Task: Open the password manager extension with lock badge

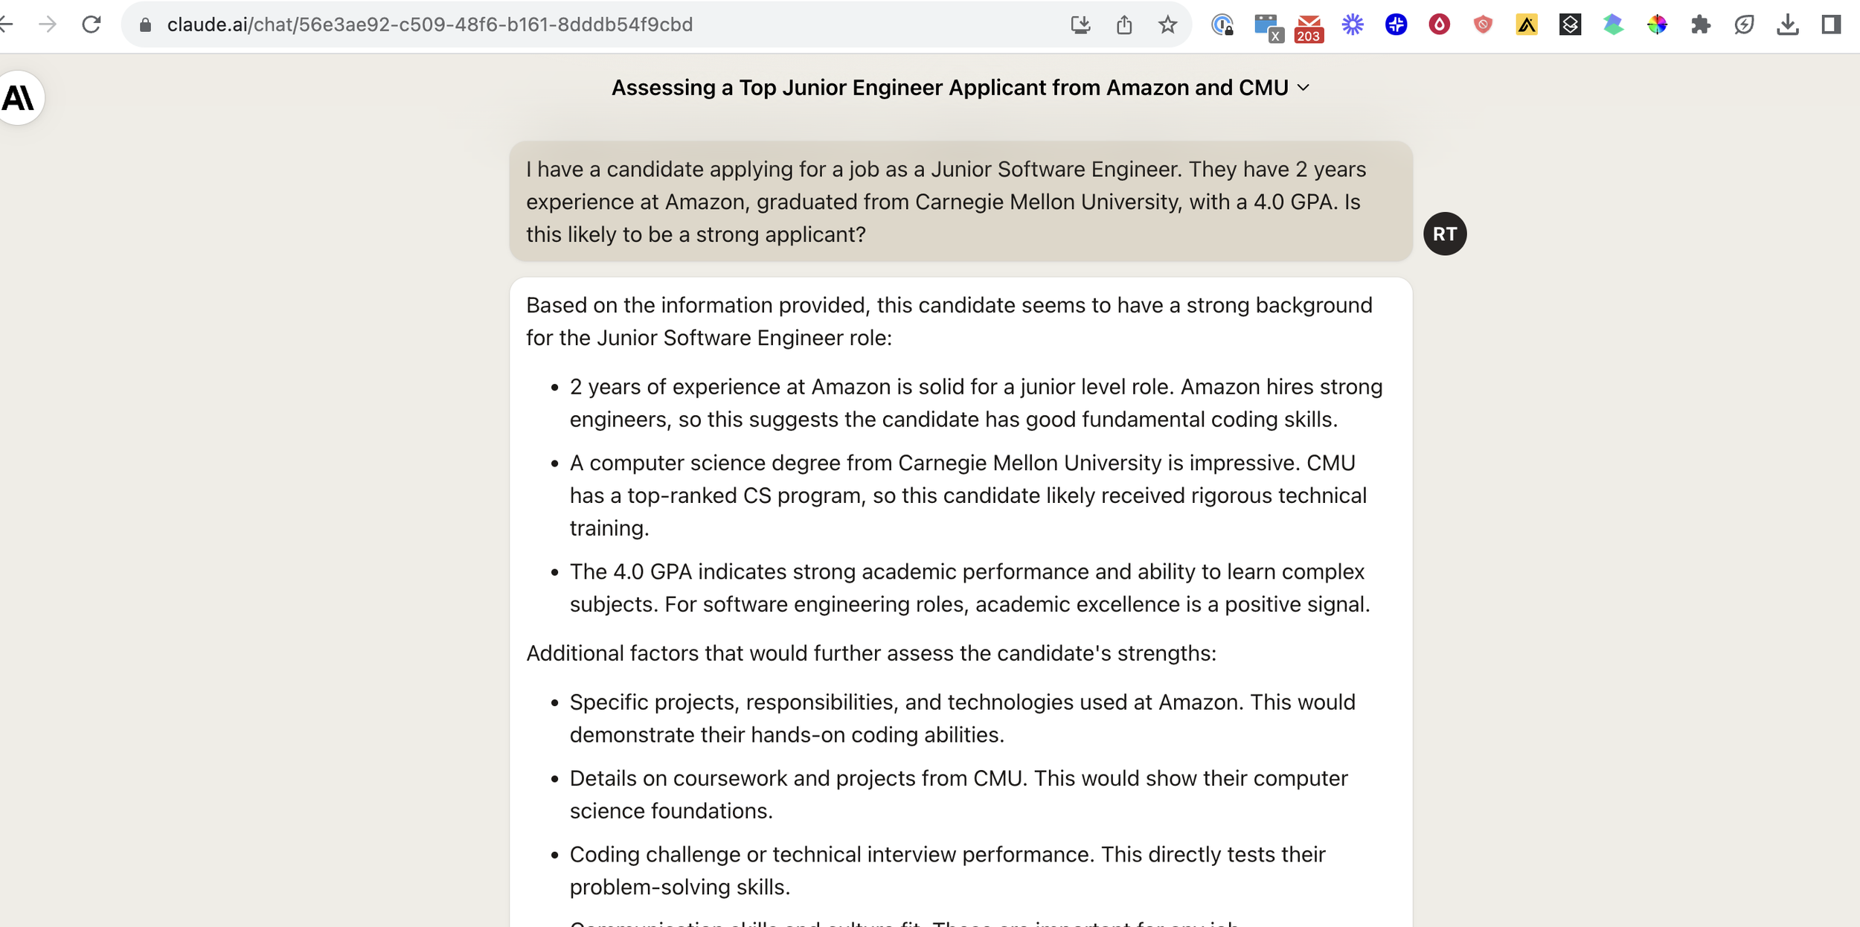Action: tap(1222, 25)
